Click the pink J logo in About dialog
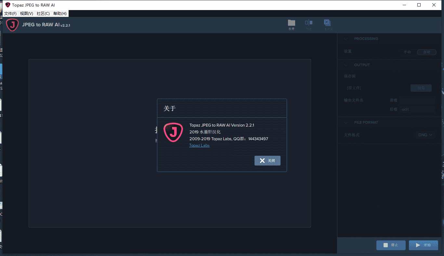The height and width of the screenshot is (256, 444). [173, 132]
